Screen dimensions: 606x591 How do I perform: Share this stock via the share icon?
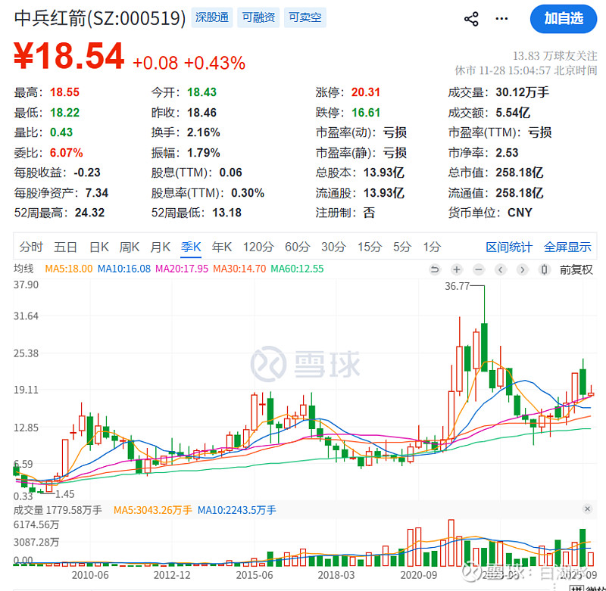pos(471,18)
